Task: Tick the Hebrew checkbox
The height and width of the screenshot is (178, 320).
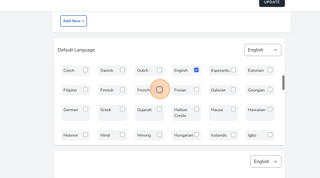Action: pos(85,135)
